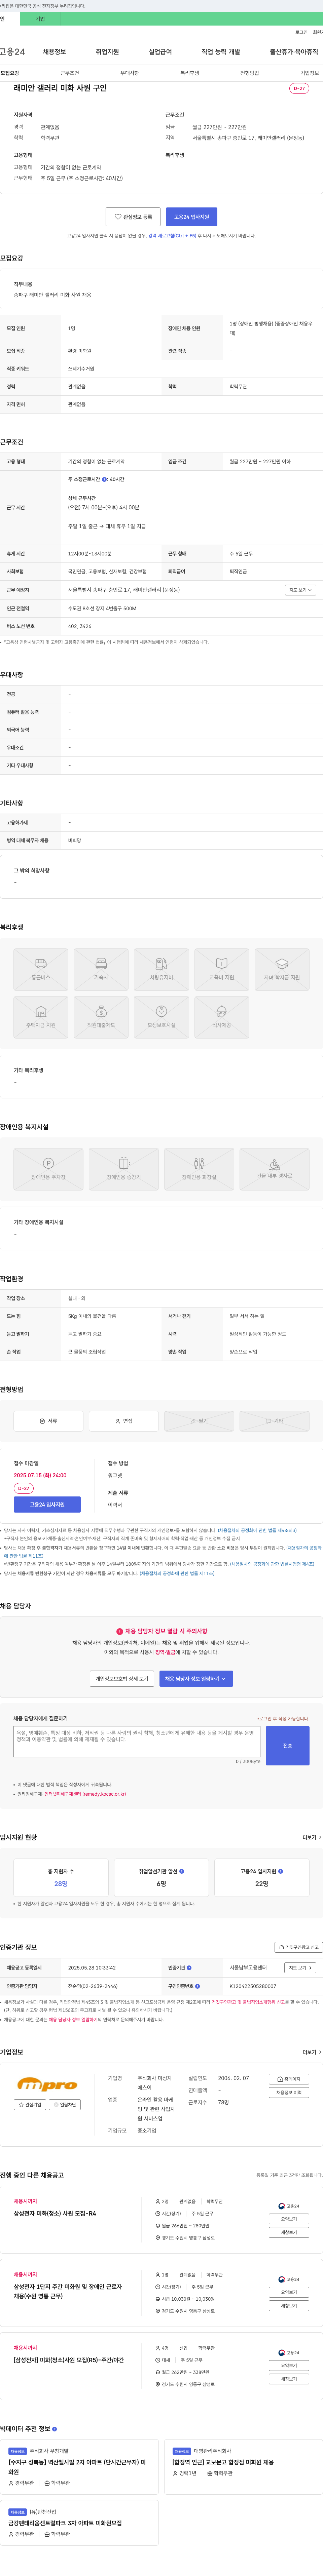Click the 고용24 site logo

(12, 52)
